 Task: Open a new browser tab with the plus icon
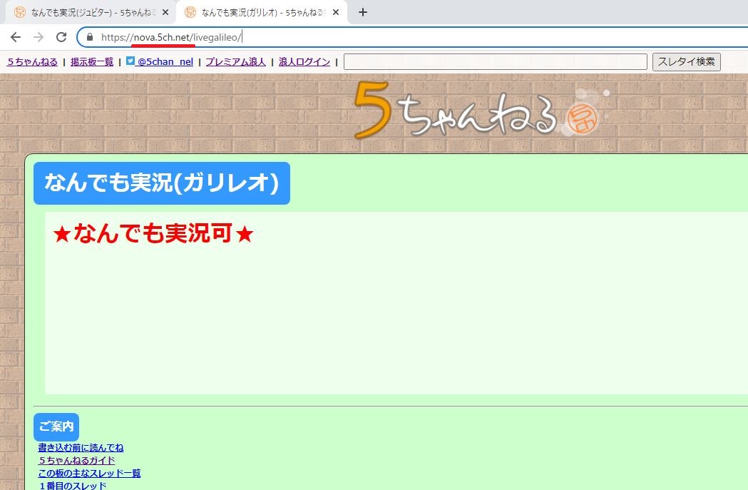pyautogui.click(x=364, y=11)
